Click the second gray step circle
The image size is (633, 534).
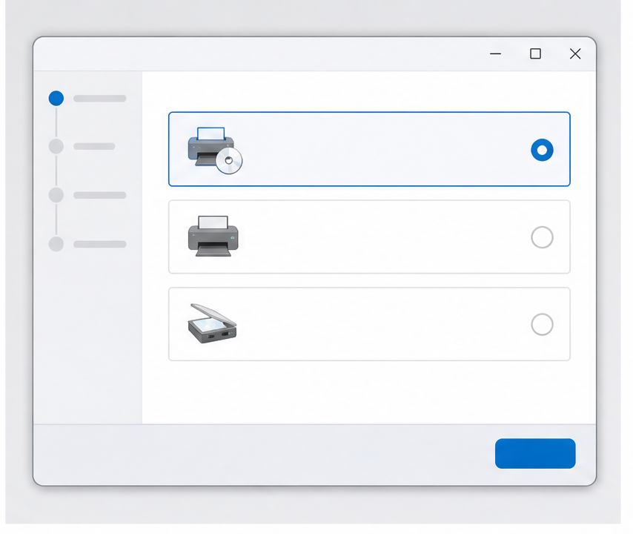point(56,146)
